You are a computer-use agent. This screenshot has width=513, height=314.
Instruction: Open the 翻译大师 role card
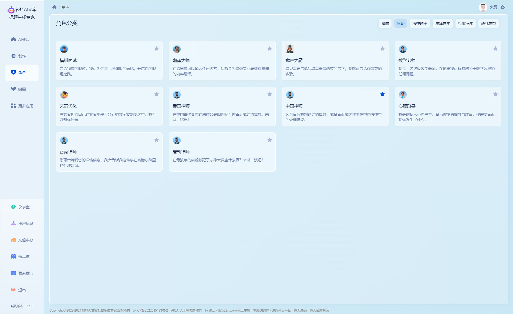click(222, 61)
